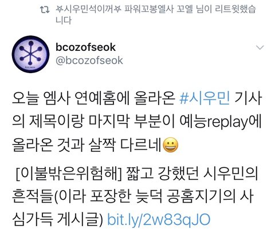Open the bit.ly/2w83qJO link
This screenshot has height=229, width=275.
(159, 219)
